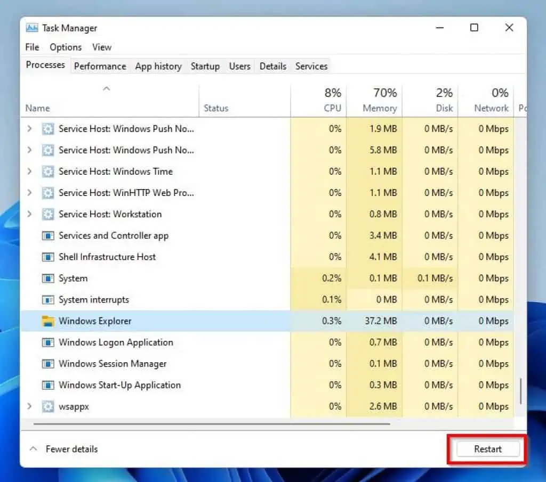Screen dimensions: 546x482
Task: Click the Services and Controller app icon
Action: tap(47, 236)
